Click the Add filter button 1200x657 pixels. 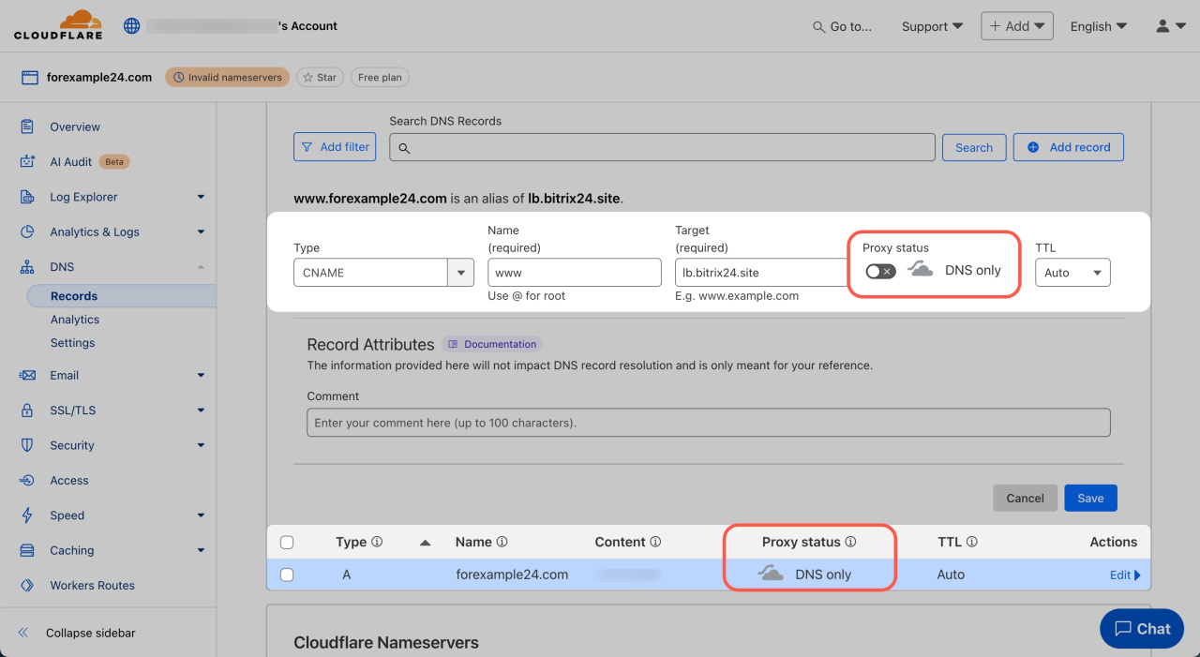tap(335, 147)
